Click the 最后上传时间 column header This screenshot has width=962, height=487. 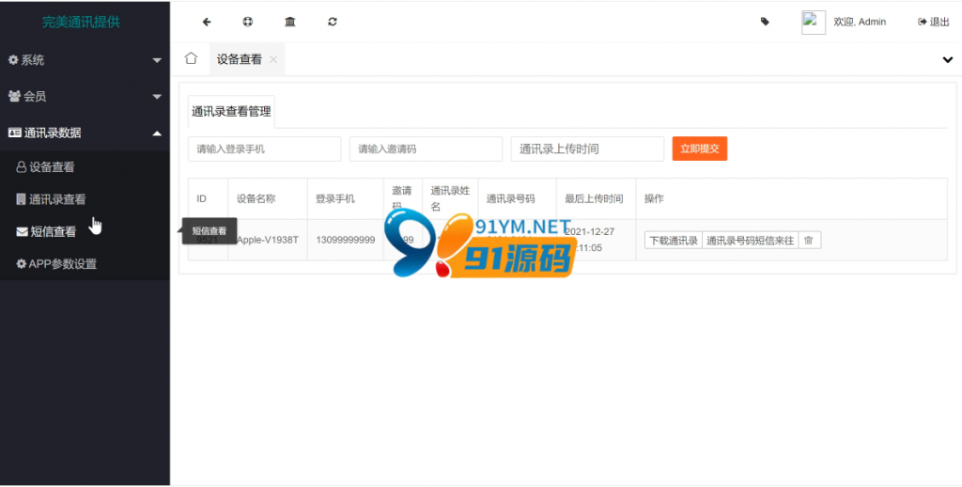click(594, 199)
